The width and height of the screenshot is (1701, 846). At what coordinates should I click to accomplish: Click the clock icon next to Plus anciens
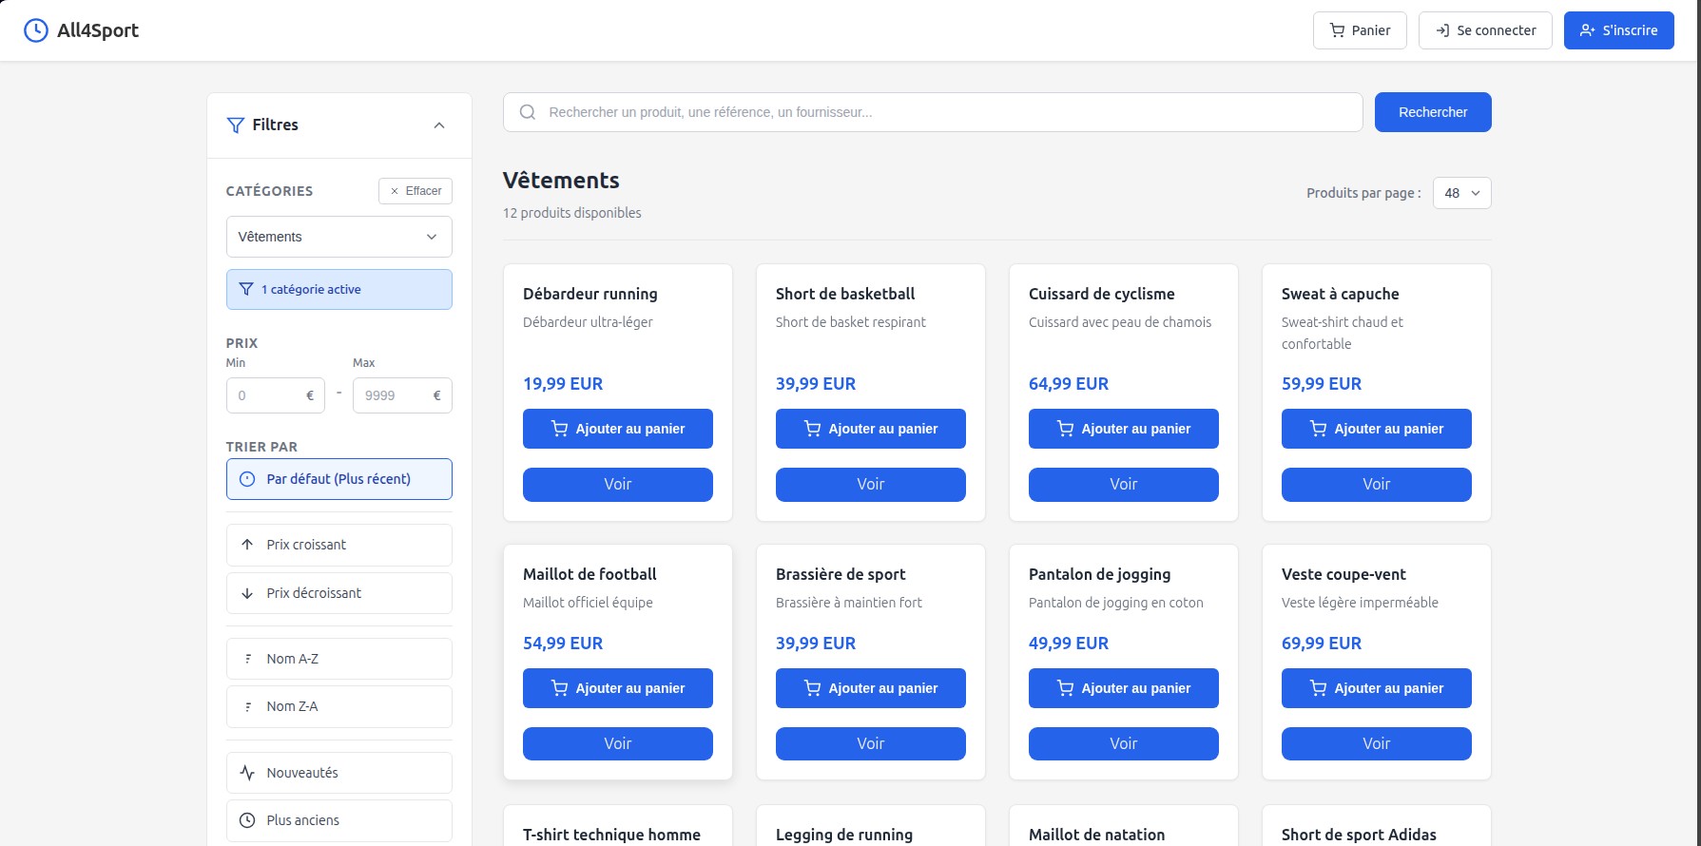coord(247,820)
